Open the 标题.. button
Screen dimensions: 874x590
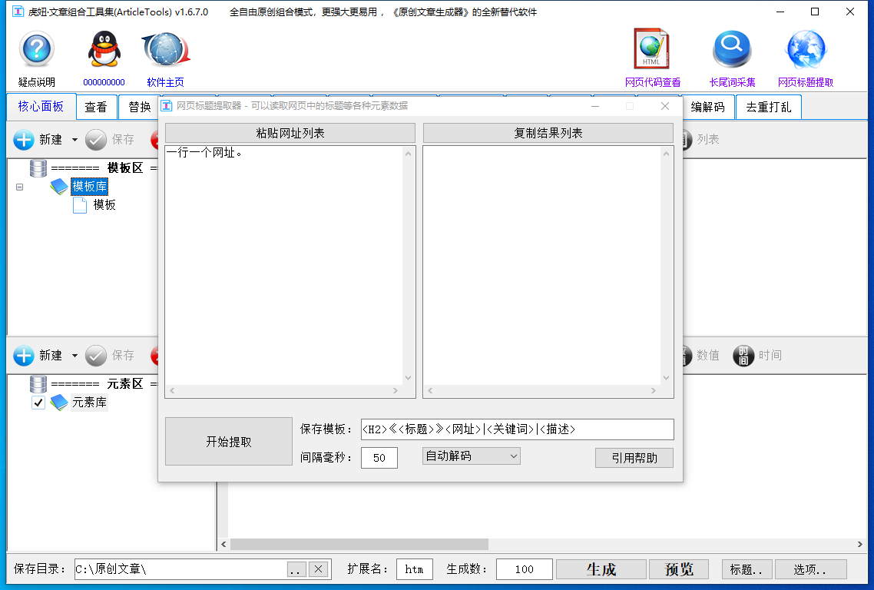(747, 569)
